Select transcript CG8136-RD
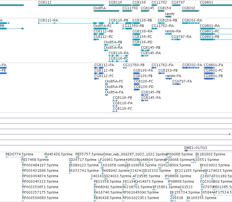Screen dimensions: 232x202 136,45
